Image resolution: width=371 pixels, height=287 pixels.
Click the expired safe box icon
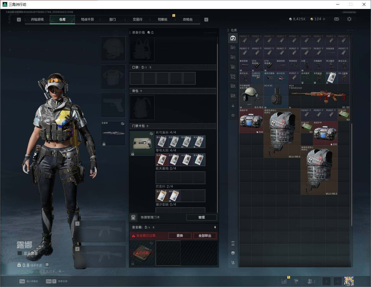pos(142,253)
